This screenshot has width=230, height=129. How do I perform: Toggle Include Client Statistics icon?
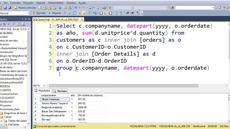[95, 13]
